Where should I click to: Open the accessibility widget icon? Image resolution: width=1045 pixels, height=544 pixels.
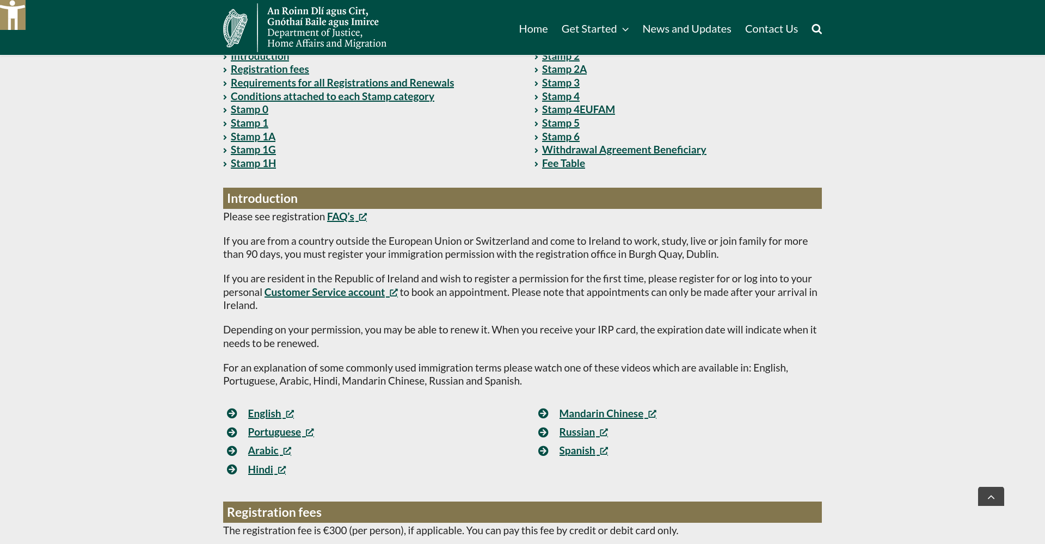pyautogui.click(x=13, y=15)
